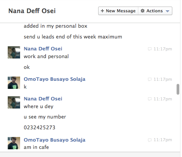Screen dimensions: 182x157
Task: Open Nana Deff Osei link above 'where u dey'
Action: (43, 99)
